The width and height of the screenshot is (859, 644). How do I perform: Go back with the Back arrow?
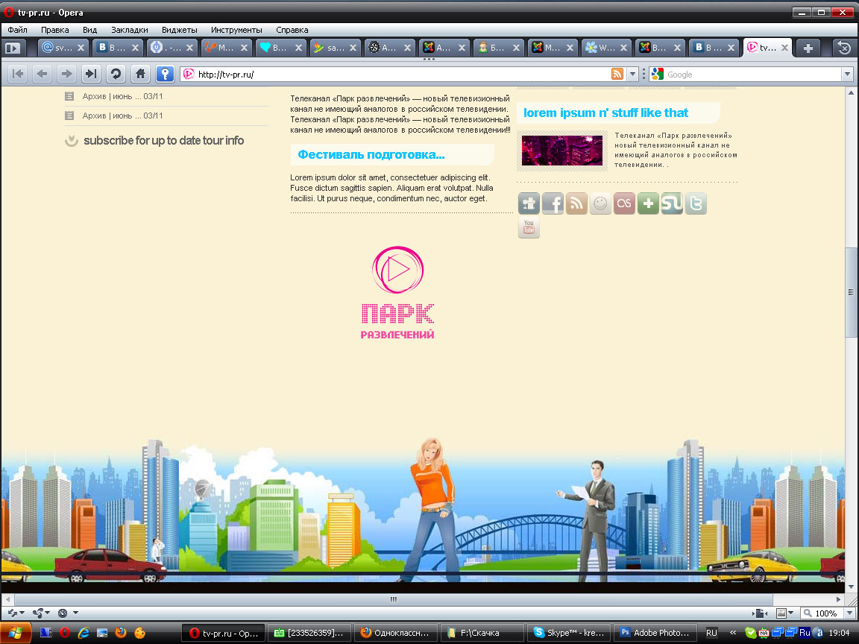click(43, 73)
